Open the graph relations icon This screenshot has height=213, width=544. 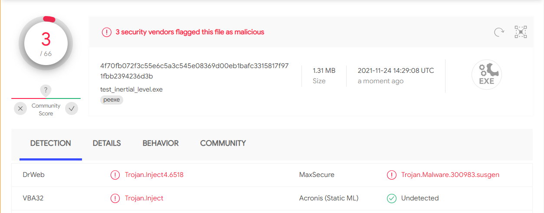click(521, 32)
